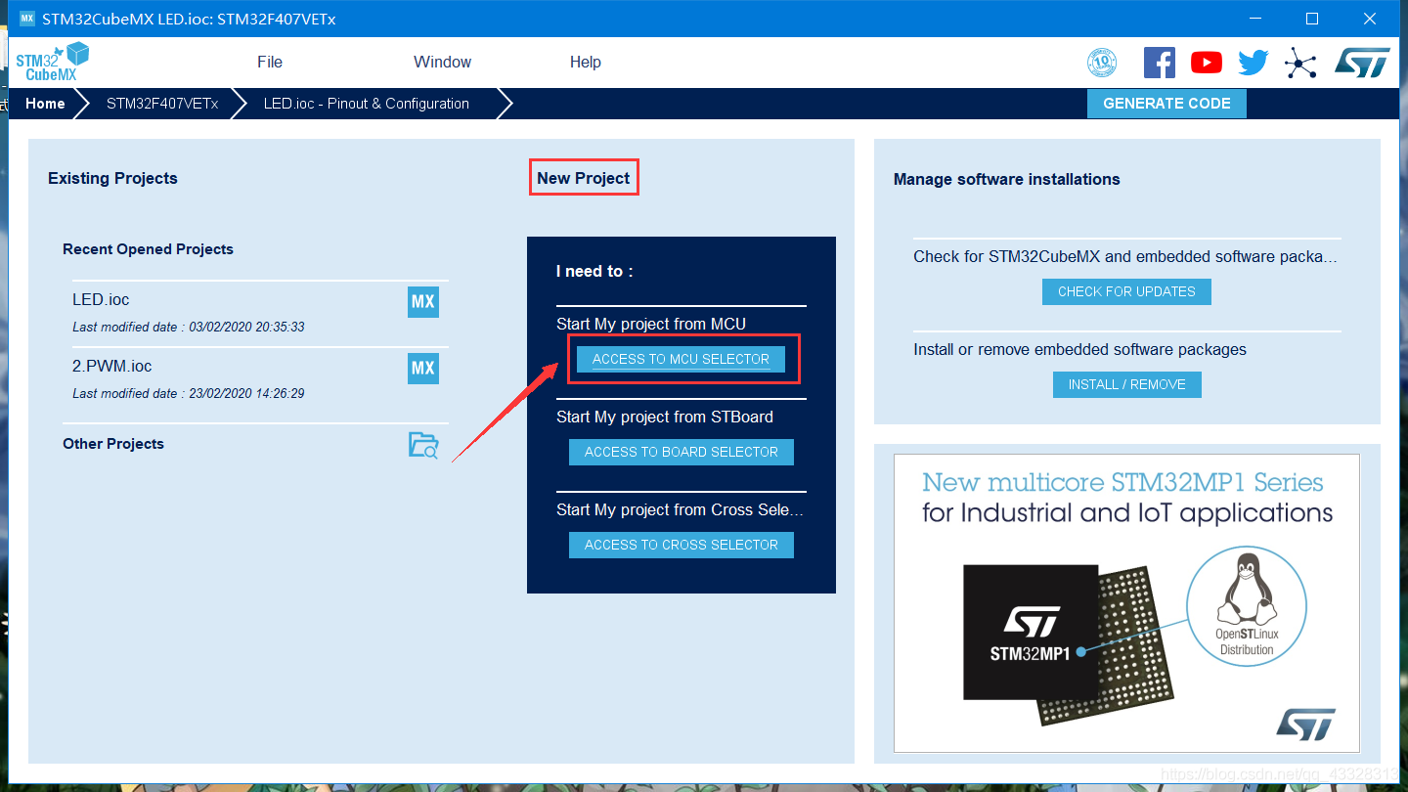This screenshot has height=792, width=1408.
Task: Open the Help menu
Action: (x=586, y=62)
